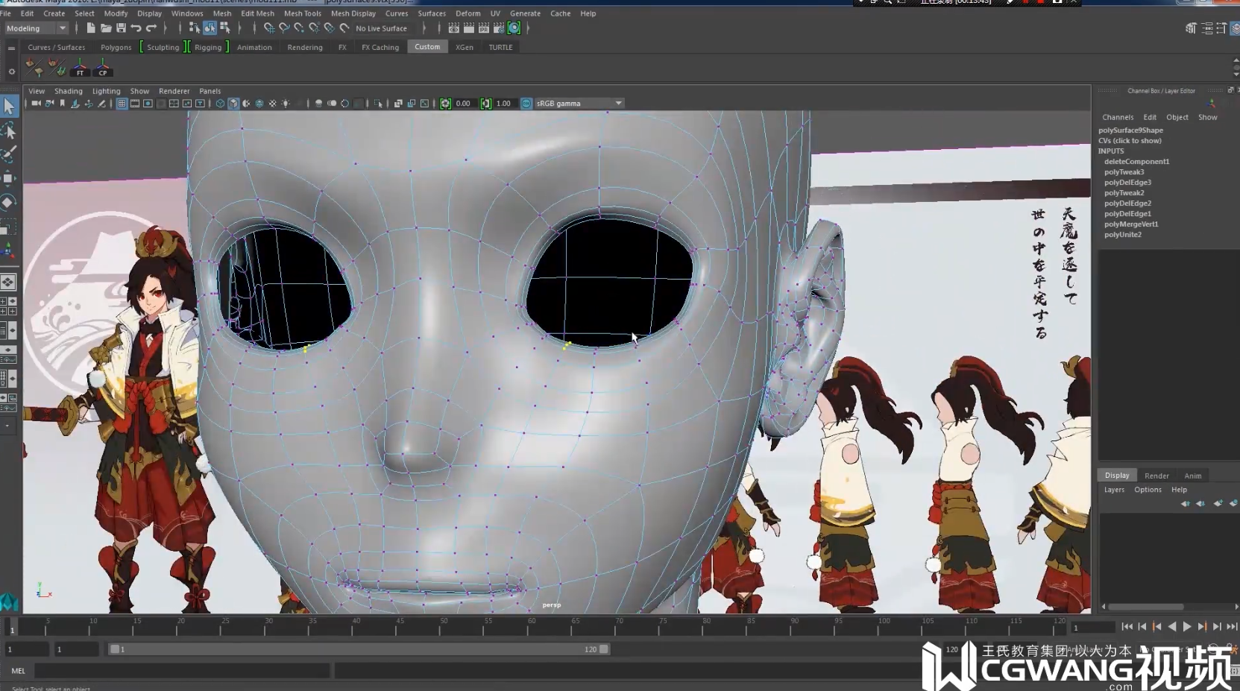This screenshot has width=1240, height=691.
Task: Click the Four View layout icon
Action: pyautogui.click(x=7, y=306)
